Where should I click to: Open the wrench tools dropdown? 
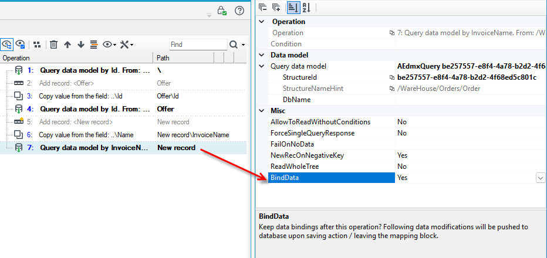tap(127, 45)
